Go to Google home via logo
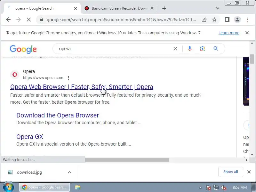This screenshot has width=256, height=192. 23,49
